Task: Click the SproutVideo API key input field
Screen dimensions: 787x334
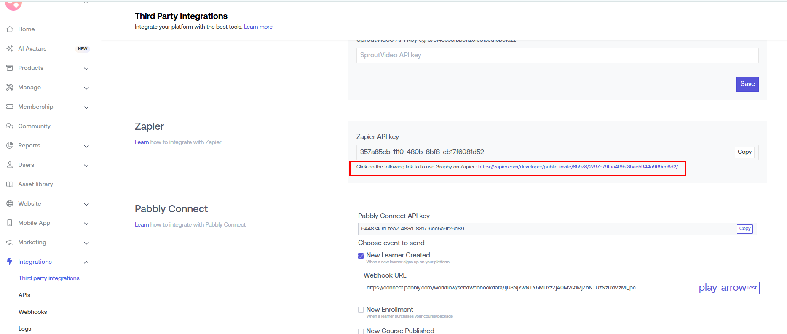Action: (x=557, y=55)
